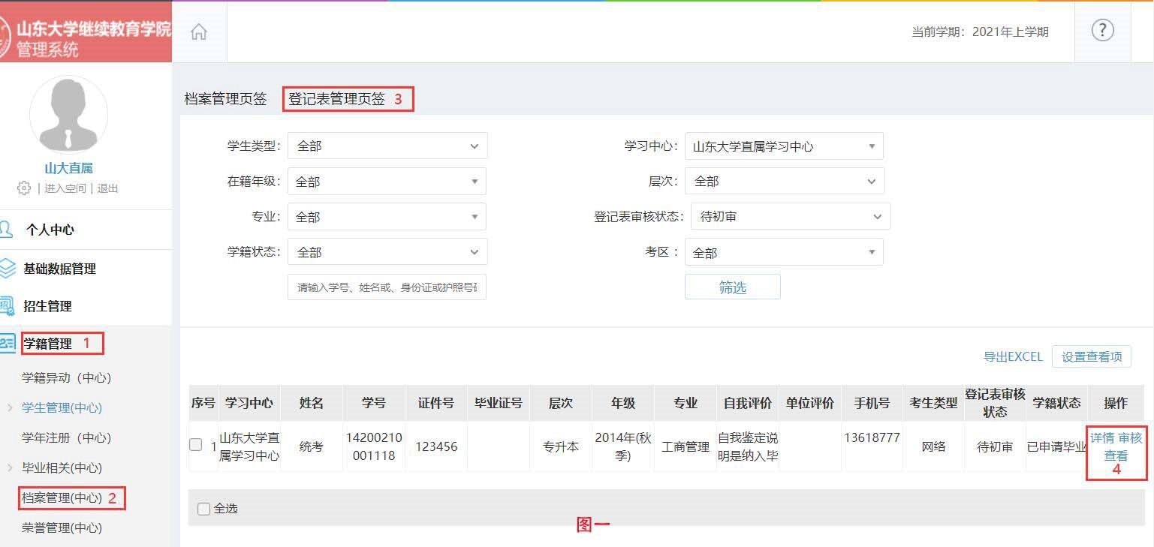
Task: Open the 登记表审核状态 dropdown
Action: [x=790, y=217]
